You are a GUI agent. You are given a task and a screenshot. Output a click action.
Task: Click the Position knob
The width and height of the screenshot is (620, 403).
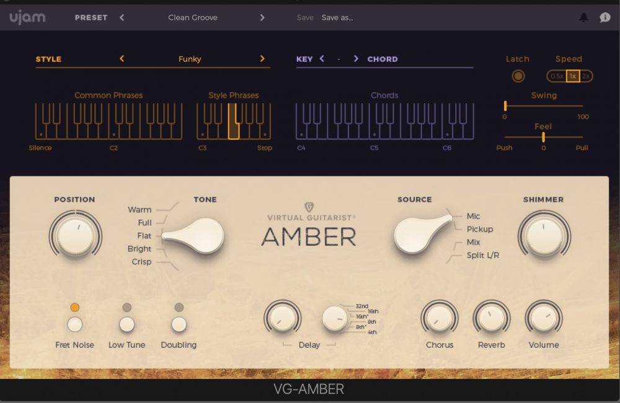pyautogui.click(x=76, y=235)
